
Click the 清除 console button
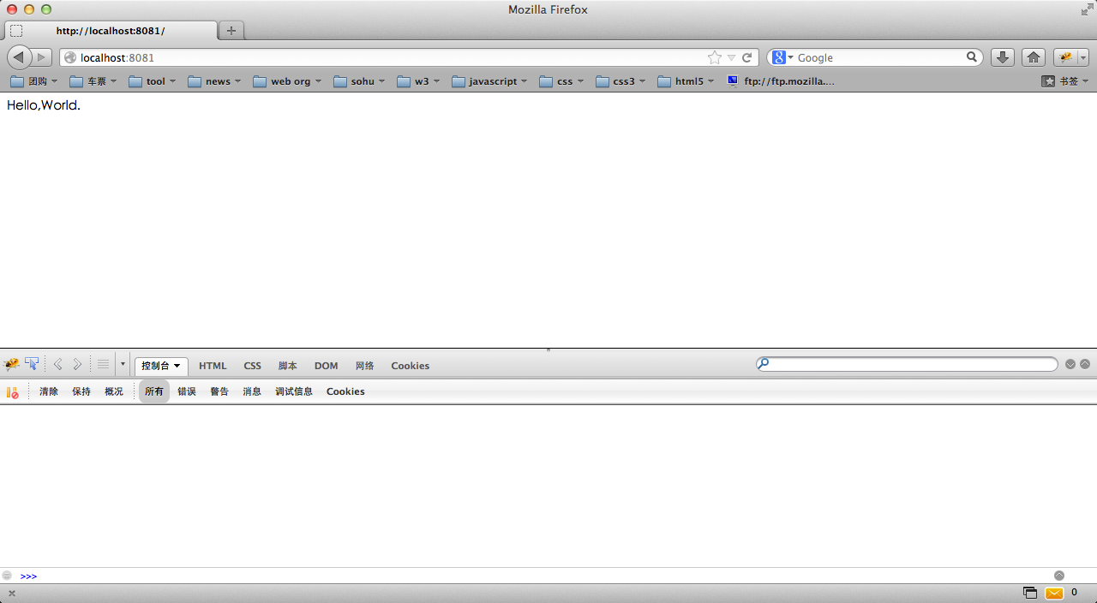[x=49, y=391]
